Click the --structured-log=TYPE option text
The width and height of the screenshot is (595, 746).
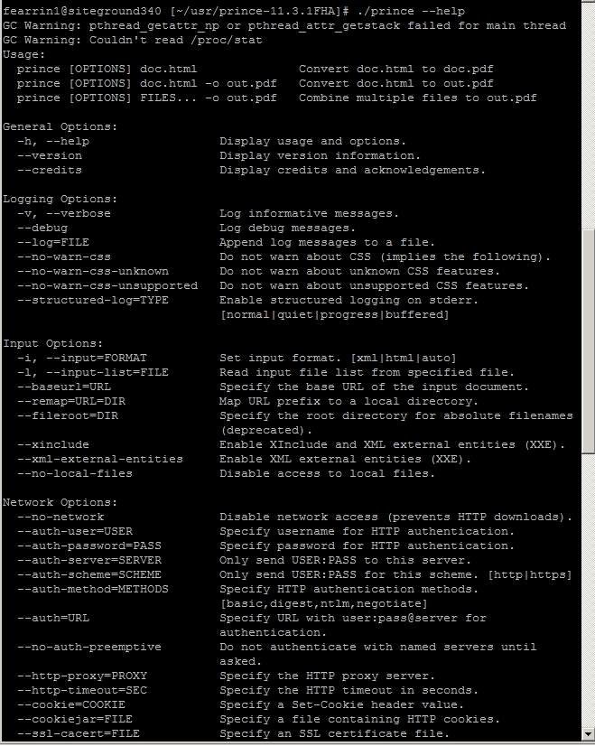pos(93,300)
